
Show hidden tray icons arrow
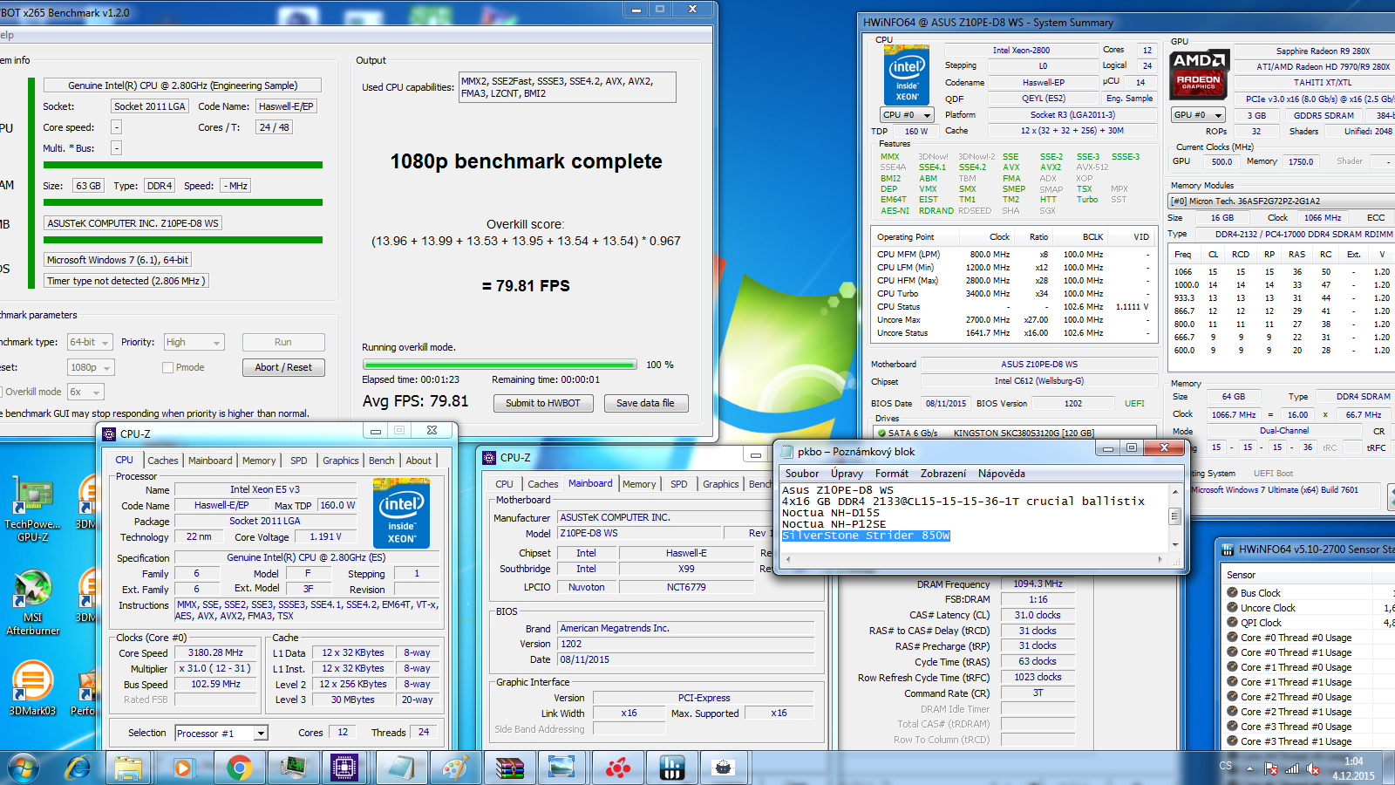(x=1249, y=769)
